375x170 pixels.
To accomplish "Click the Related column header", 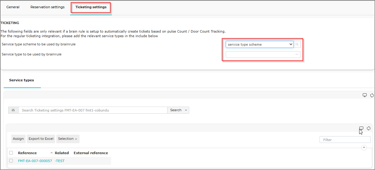I will click(62, 153).
